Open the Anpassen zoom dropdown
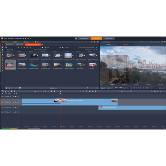Viewport: 166px width, 166px height. [x=103, y=88]
